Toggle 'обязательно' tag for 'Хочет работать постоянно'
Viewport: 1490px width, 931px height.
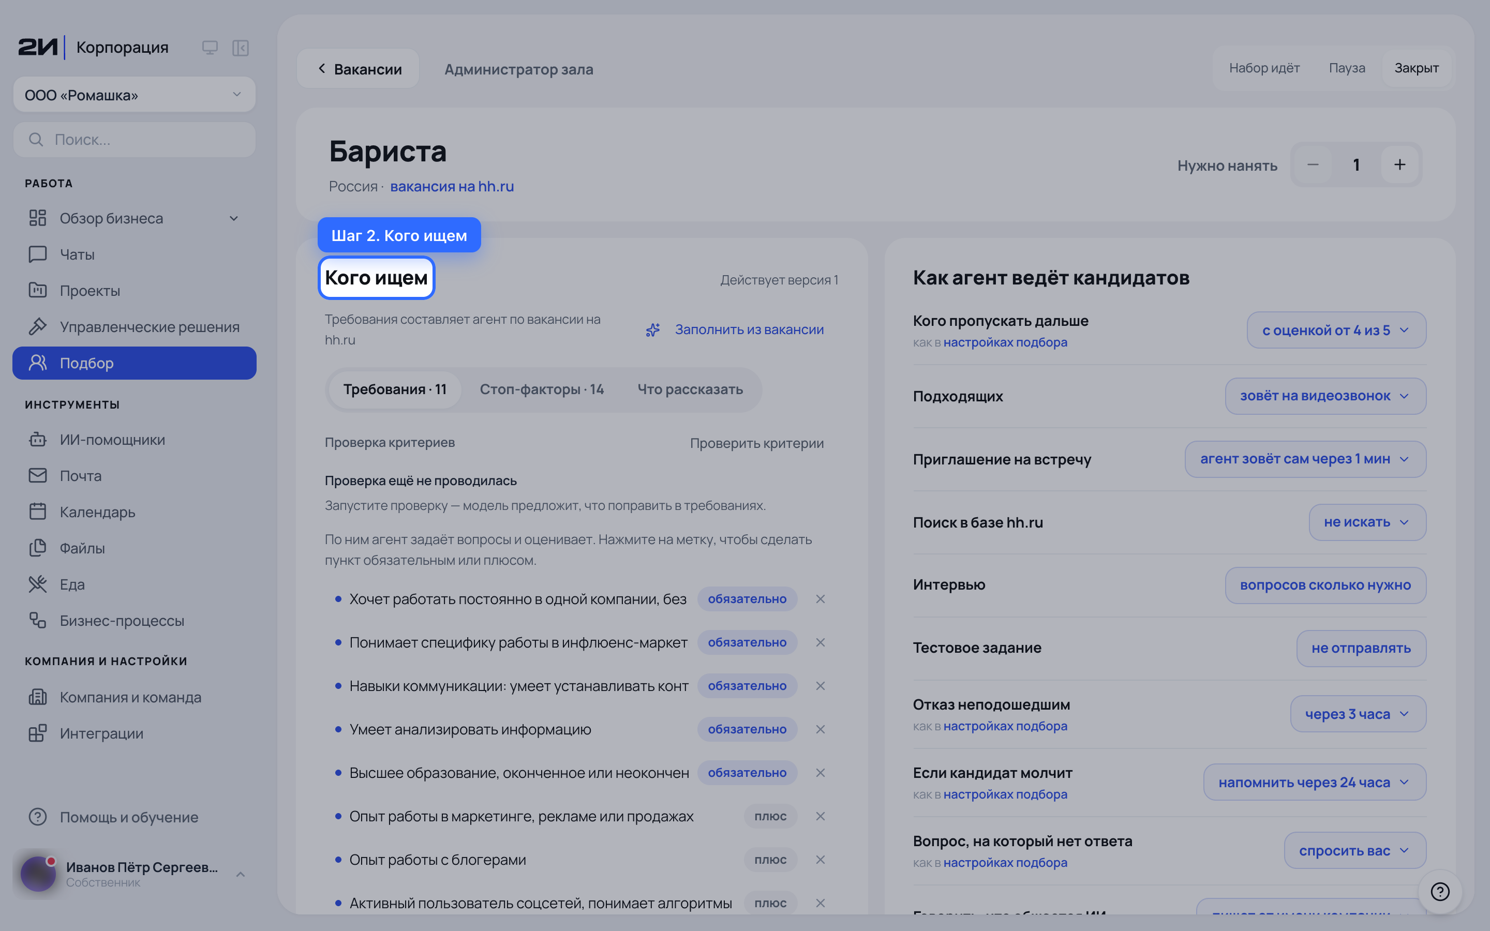[x=747, y=599]
